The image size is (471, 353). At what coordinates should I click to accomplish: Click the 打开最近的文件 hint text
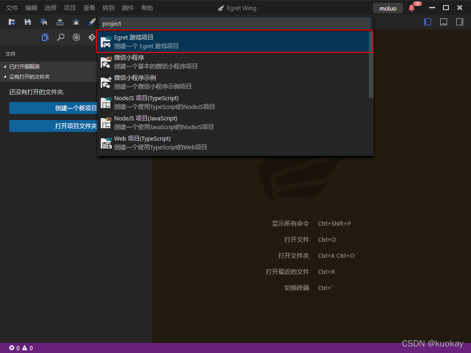pos(287,272)
